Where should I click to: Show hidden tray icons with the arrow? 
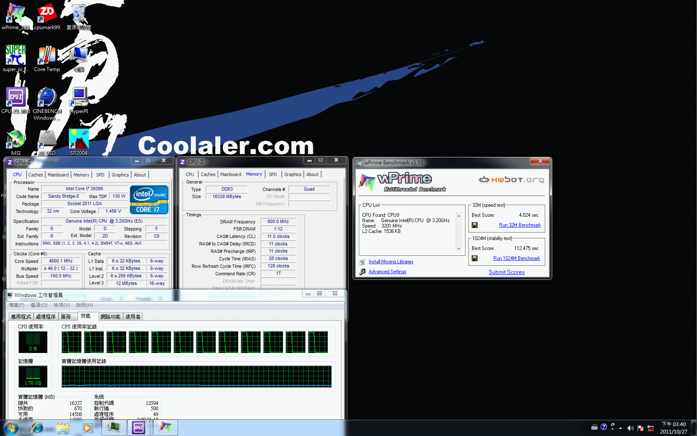620,428
